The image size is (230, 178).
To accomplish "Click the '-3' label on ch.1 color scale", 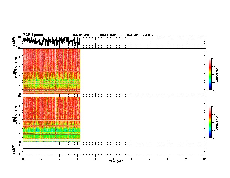I will (x=214, y=58).
